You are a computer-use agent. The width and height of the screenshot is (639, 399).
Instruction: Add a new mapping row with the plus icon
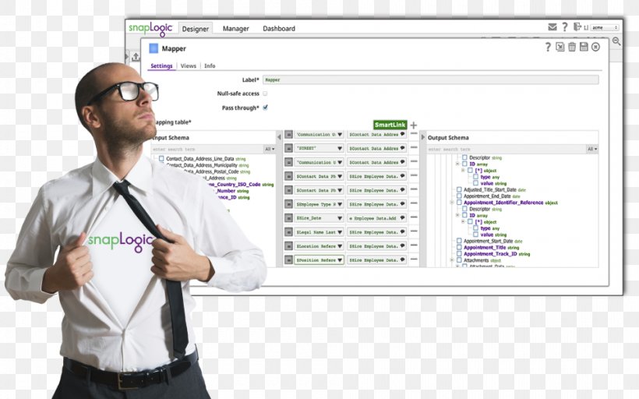413,125
